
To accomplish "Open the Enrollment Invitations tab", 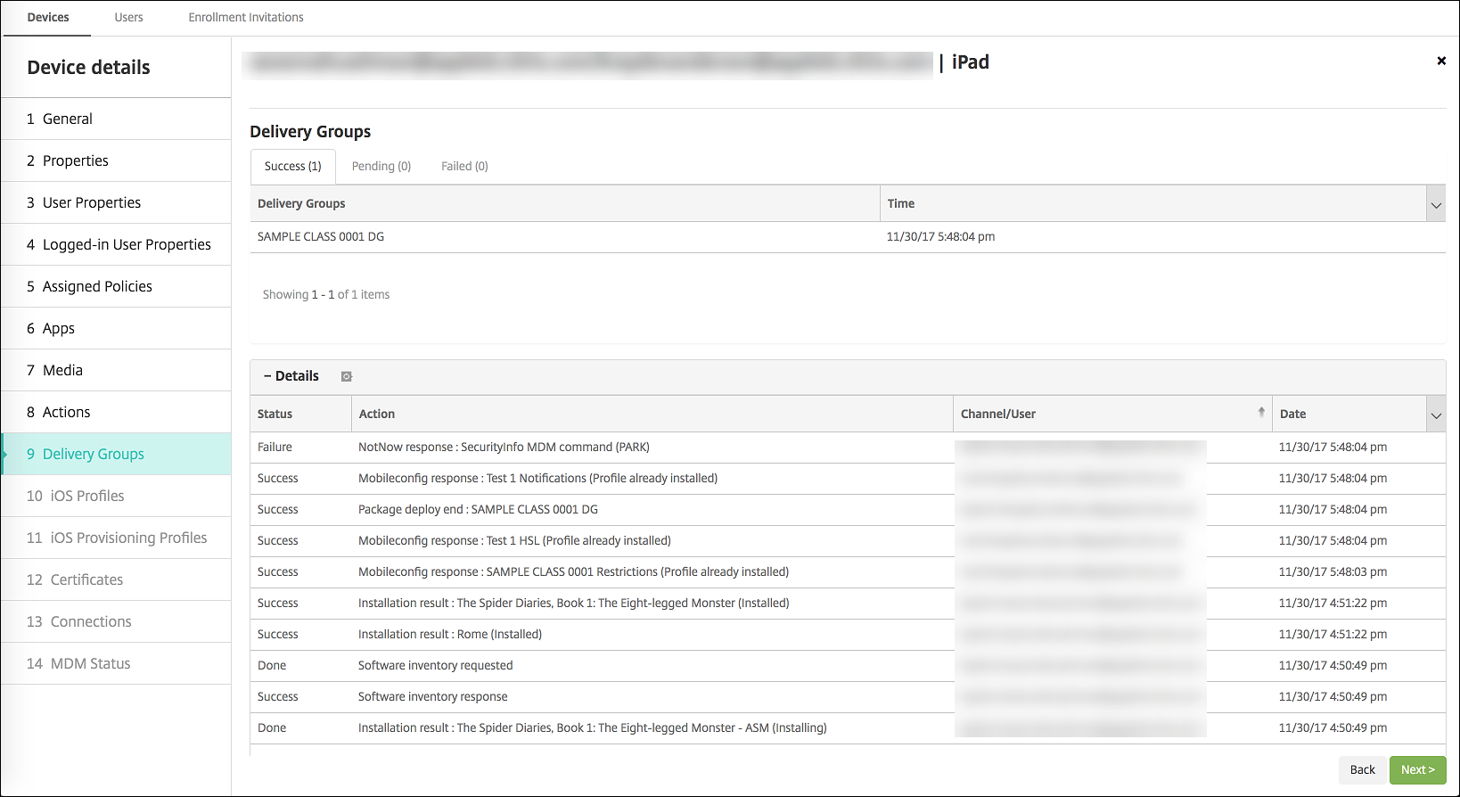I will click(246, 17).
